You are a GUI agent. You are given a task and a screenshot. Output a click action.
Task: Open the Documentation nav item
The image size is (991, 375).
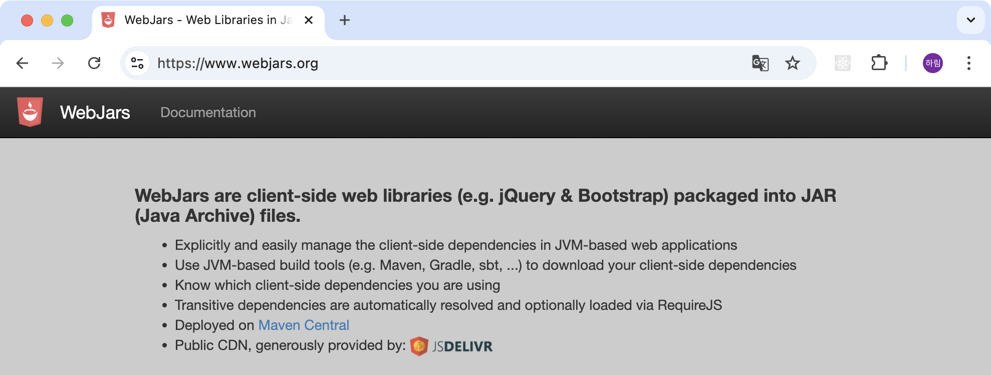pos(208,112)
